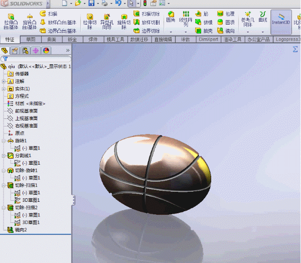The width and height of the screenshot is (301, 263).
Task: Switch to the PropertyManager tab icon
Action: [15, 51]
